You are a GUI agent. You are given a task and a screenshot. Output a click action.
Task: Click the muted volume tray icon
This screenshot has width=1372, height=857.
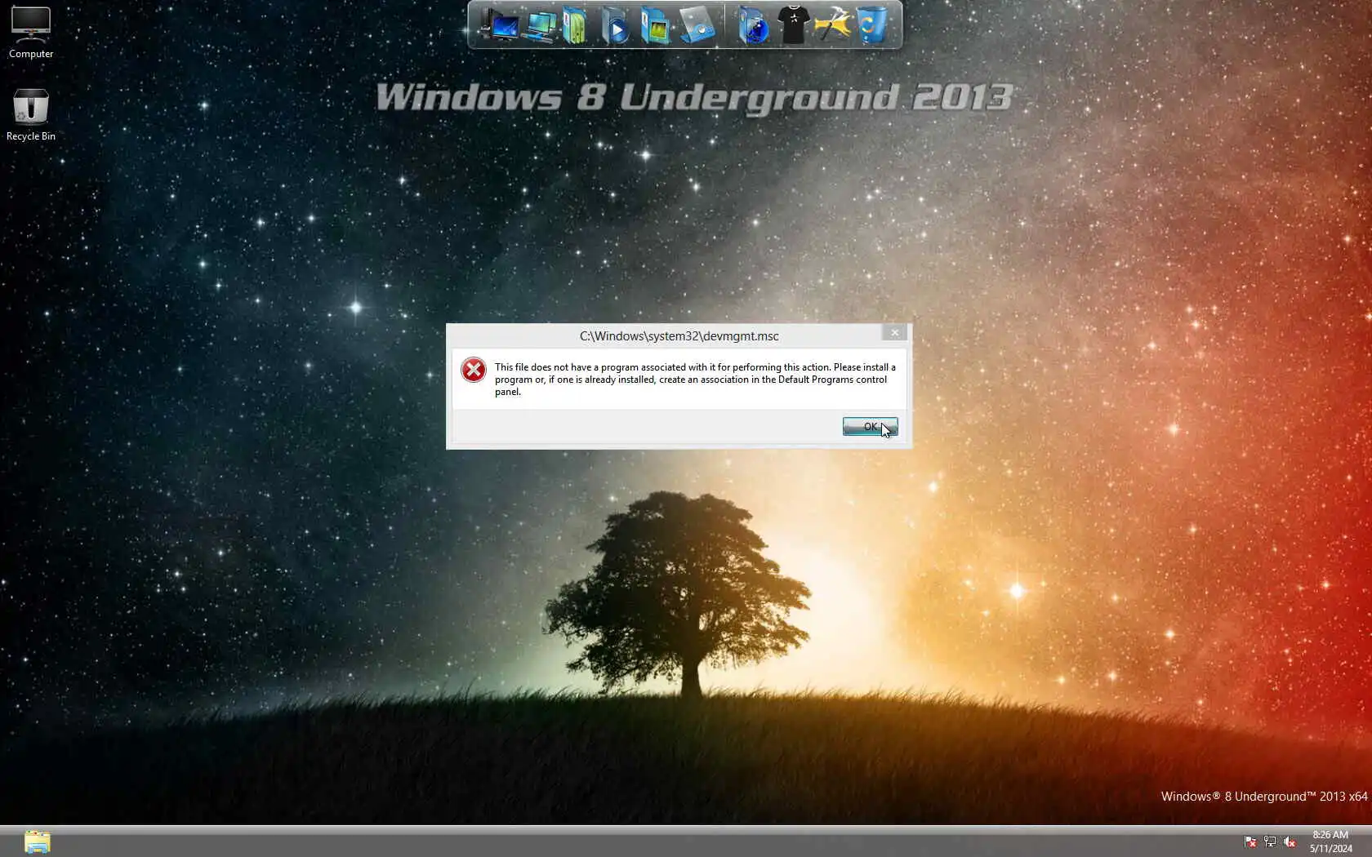[1290, 841]
